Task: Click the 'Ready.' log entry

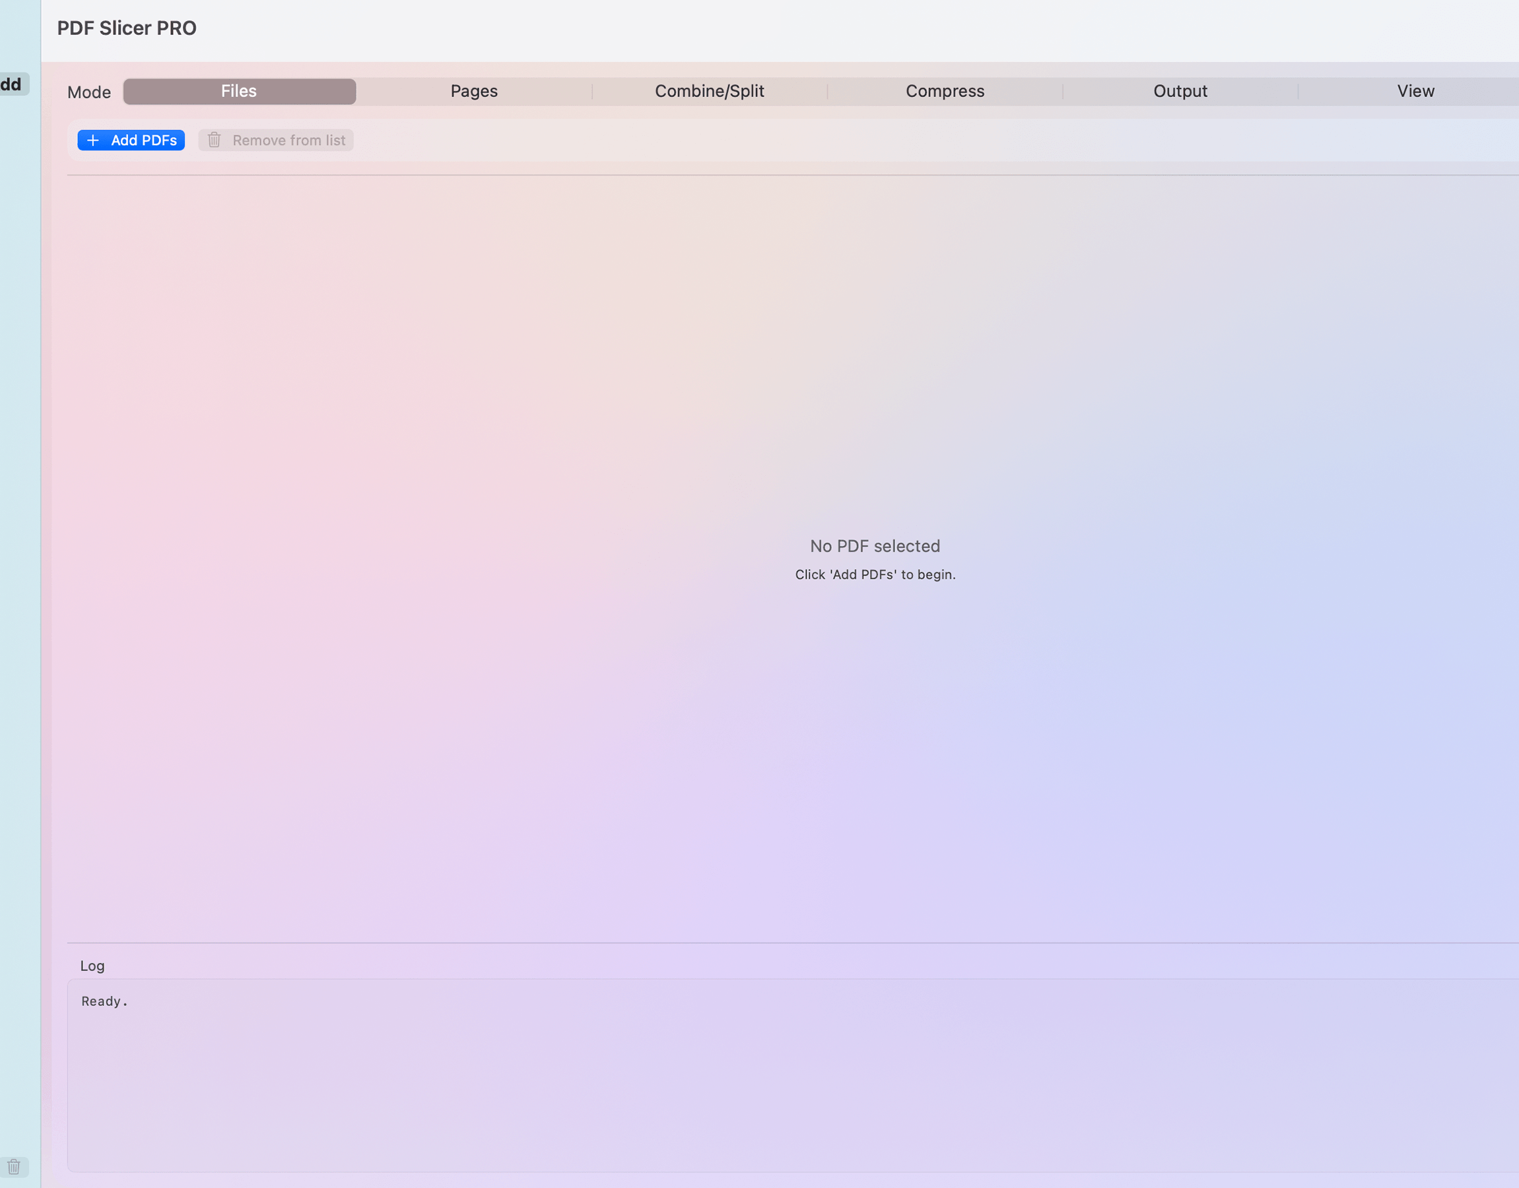Action: pos(104,1002)
